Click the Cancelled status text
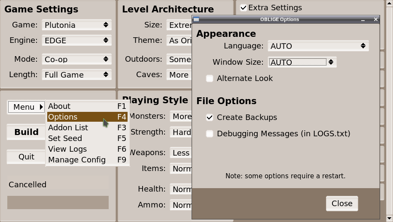 [x=27, y=184]
